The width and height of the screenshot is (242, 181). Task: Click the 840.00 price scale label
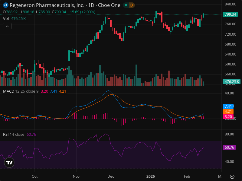coord(230,4)
